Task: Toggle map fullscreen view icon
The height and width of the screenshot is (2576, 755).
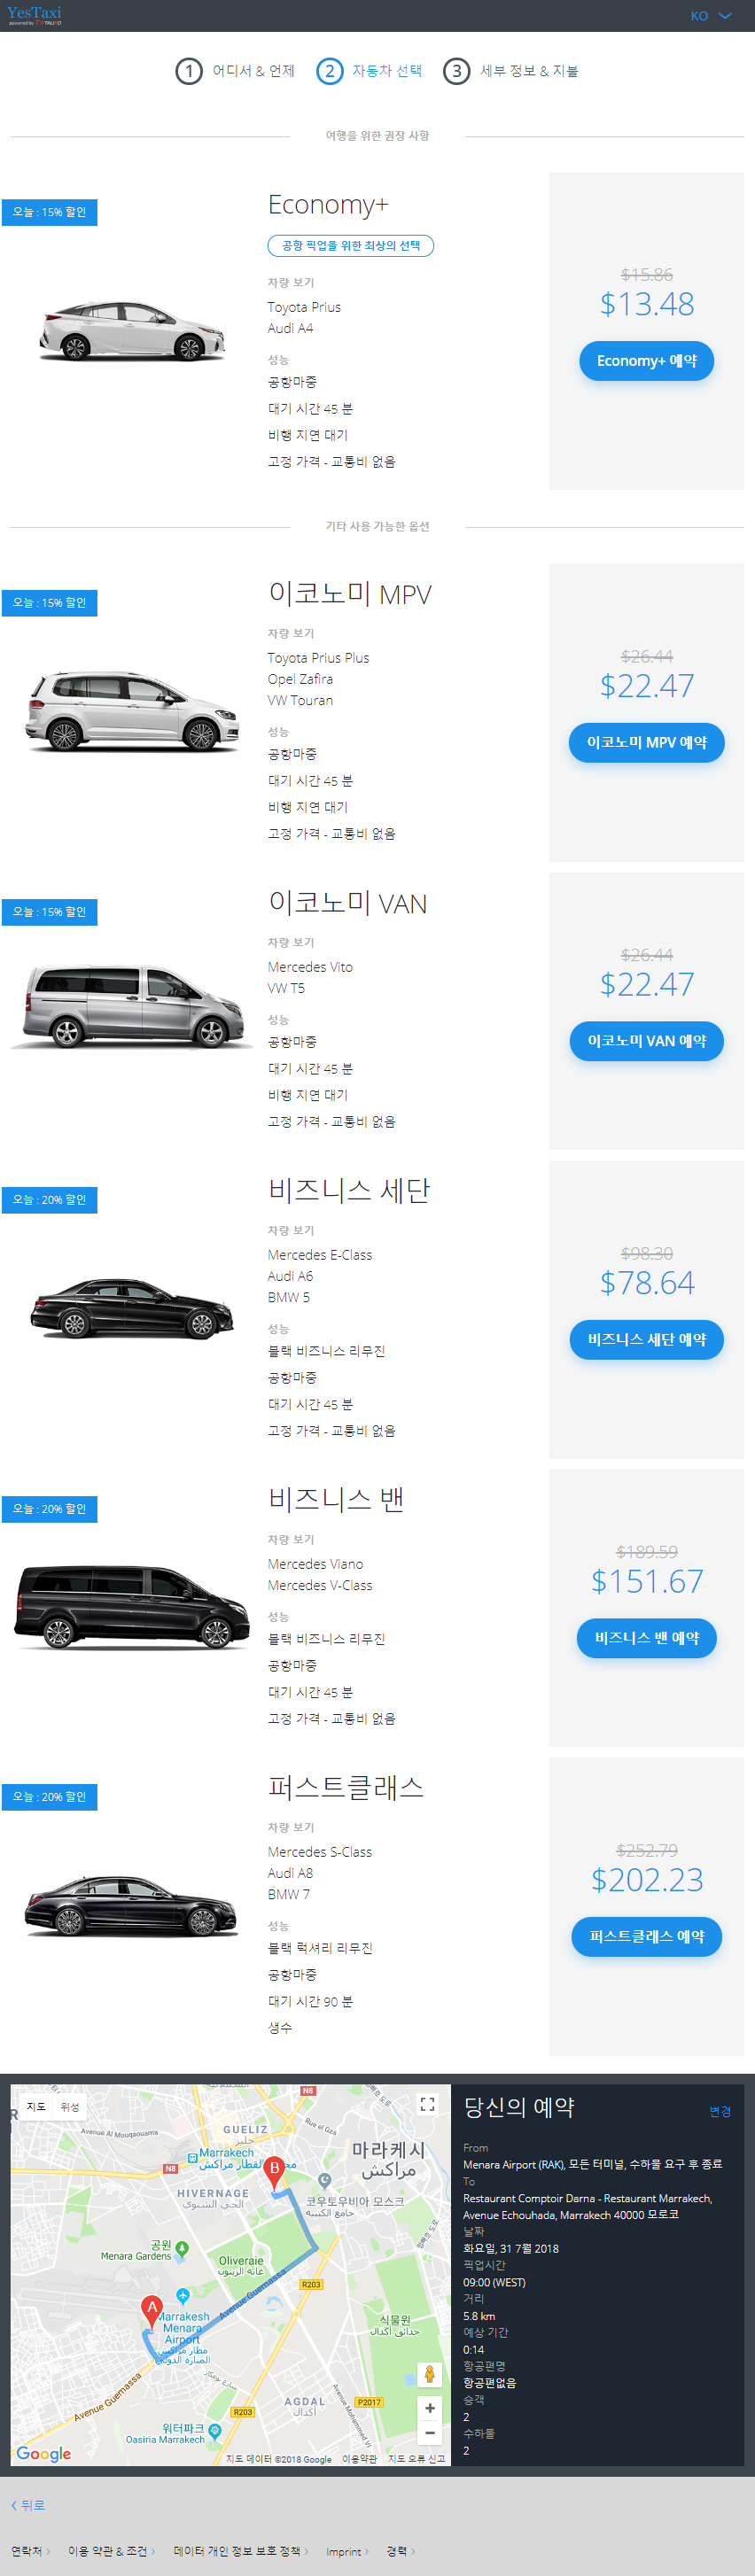Action: pyautogui.click(x=427, y=2104)
